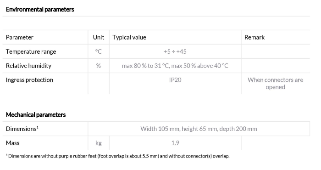
Task: Click the % unit cell for humidity
Action: click(x=99, y=66)
